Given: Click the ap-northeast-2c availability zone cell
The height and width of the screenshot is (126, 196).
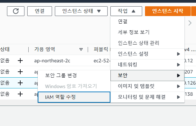Looking at the screenshot, I should click(x=52, y=61).
